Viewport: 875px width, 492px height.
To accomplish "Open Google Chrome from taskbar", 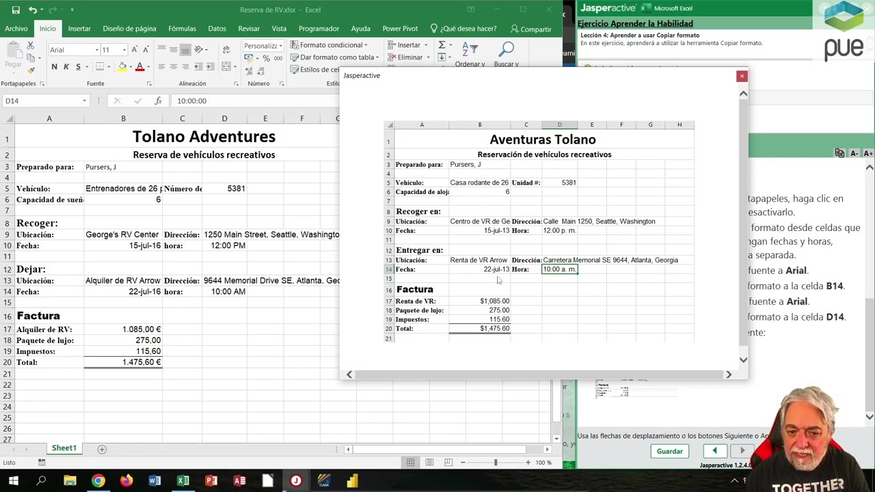I will click(98, 481).
